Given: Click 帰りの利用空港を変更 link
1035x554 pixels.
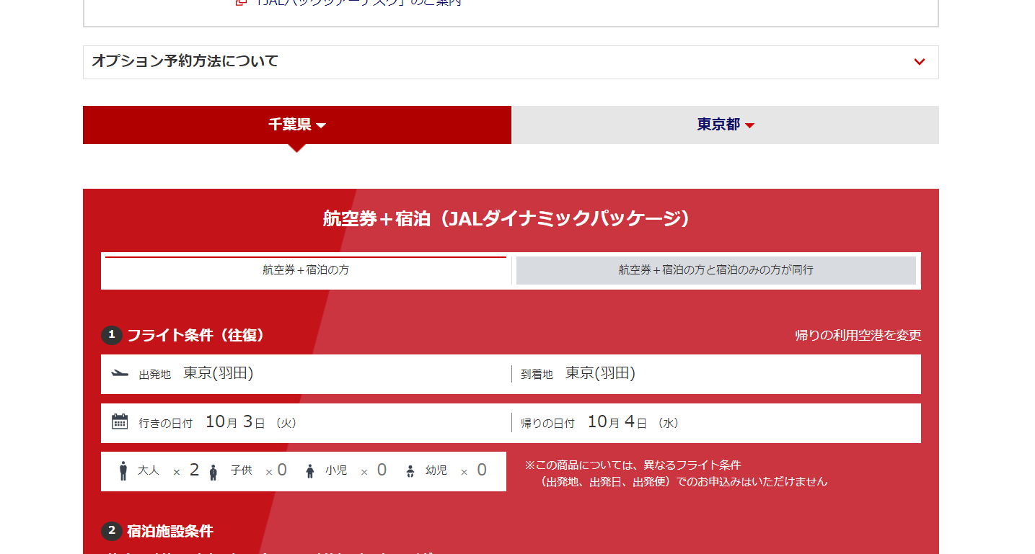Looking at the screenshot, I should (858, 335).
